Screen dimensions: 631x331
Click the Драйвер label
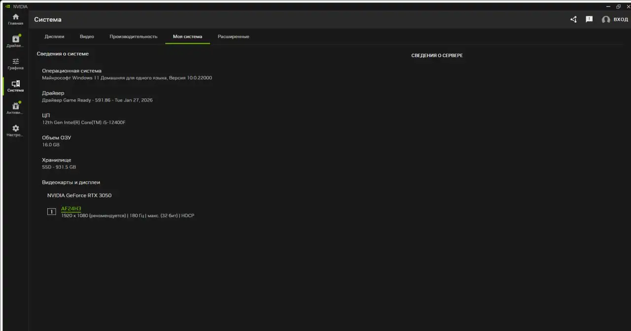[53, 93]
